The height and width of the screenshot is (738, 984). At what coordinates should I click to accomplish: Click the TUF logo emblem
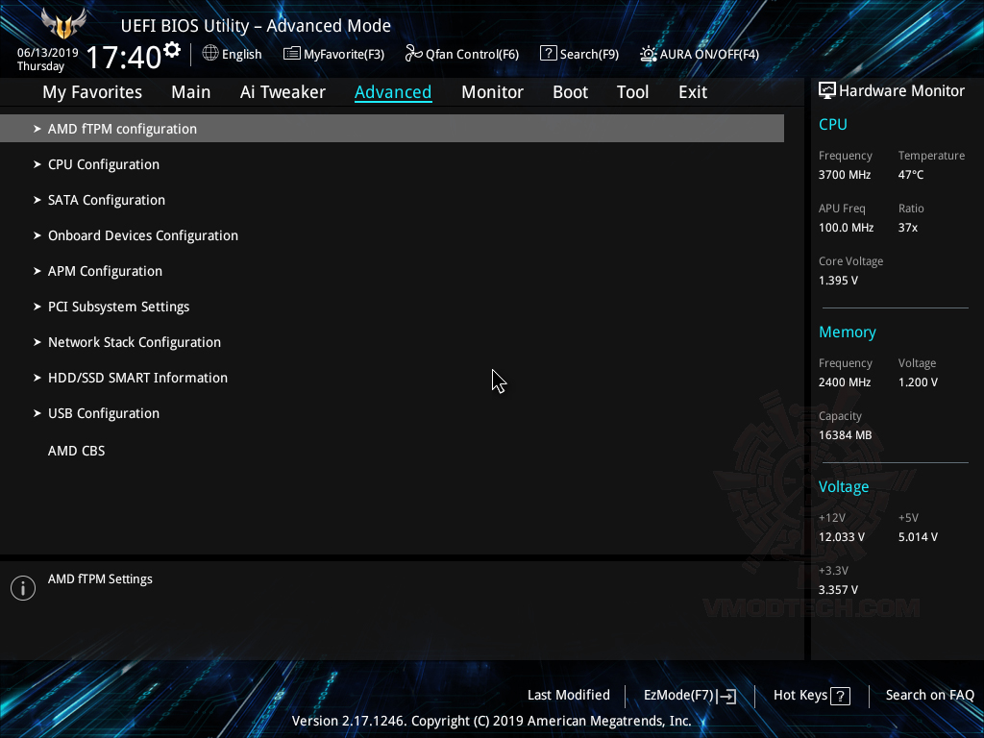click(x=63, y=24)
